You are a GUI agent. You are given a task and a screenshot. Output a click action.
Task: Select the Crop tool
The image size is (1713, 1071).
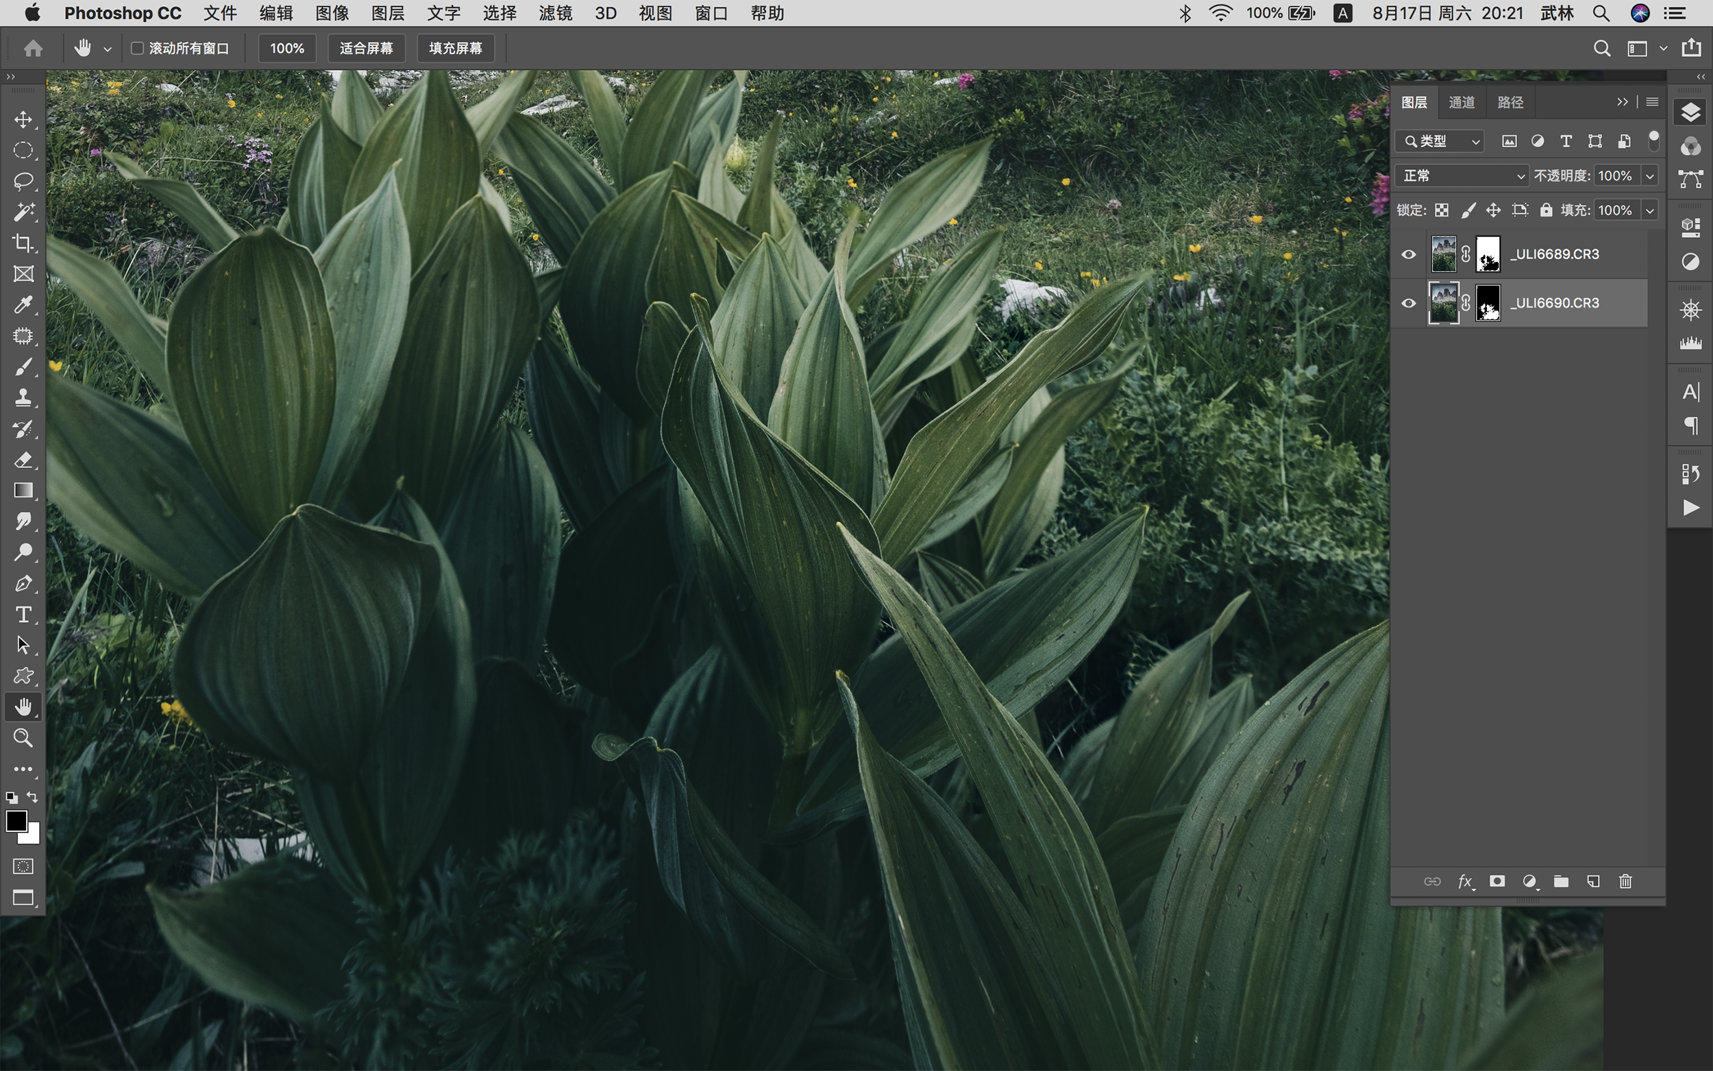[x=23, y=243]
